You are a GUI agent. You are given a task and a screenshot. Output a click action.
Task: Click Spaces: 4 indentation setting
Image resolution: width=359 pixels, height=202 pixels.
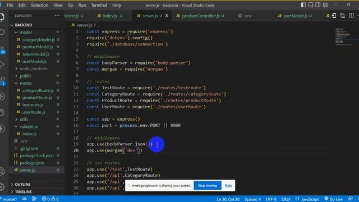tap(252, 199)
